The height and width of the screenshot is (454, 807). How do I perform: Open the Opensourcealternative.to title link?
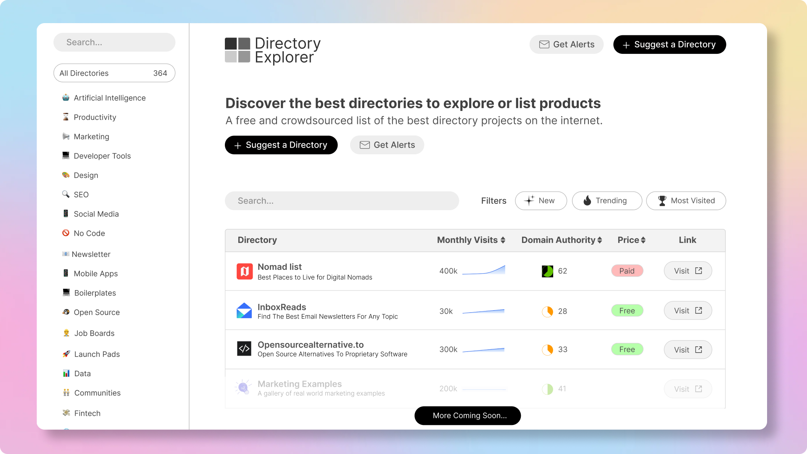[311, 345]
